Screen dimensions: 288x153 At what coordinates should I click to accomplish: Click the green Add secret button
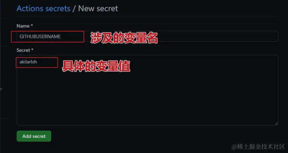[34, 136]
